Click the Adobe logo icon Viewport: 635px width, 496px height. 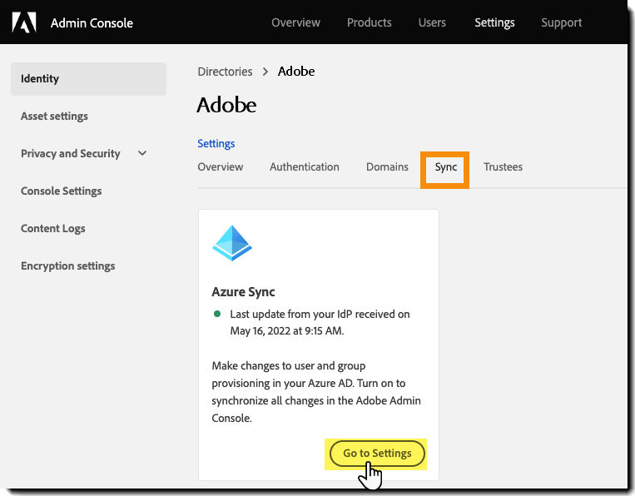pyautogui.click(x=25, y=22)
